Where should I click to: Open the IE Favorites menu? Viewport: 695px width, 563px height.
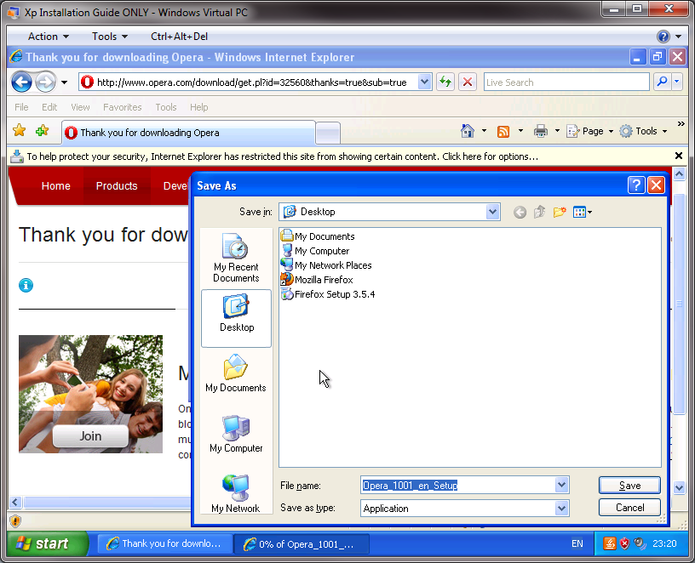[123, 107]
